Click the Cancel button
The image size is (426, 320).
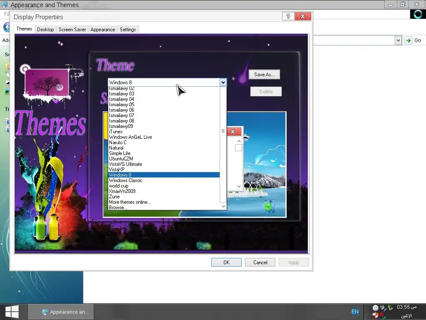coord(260,262)
